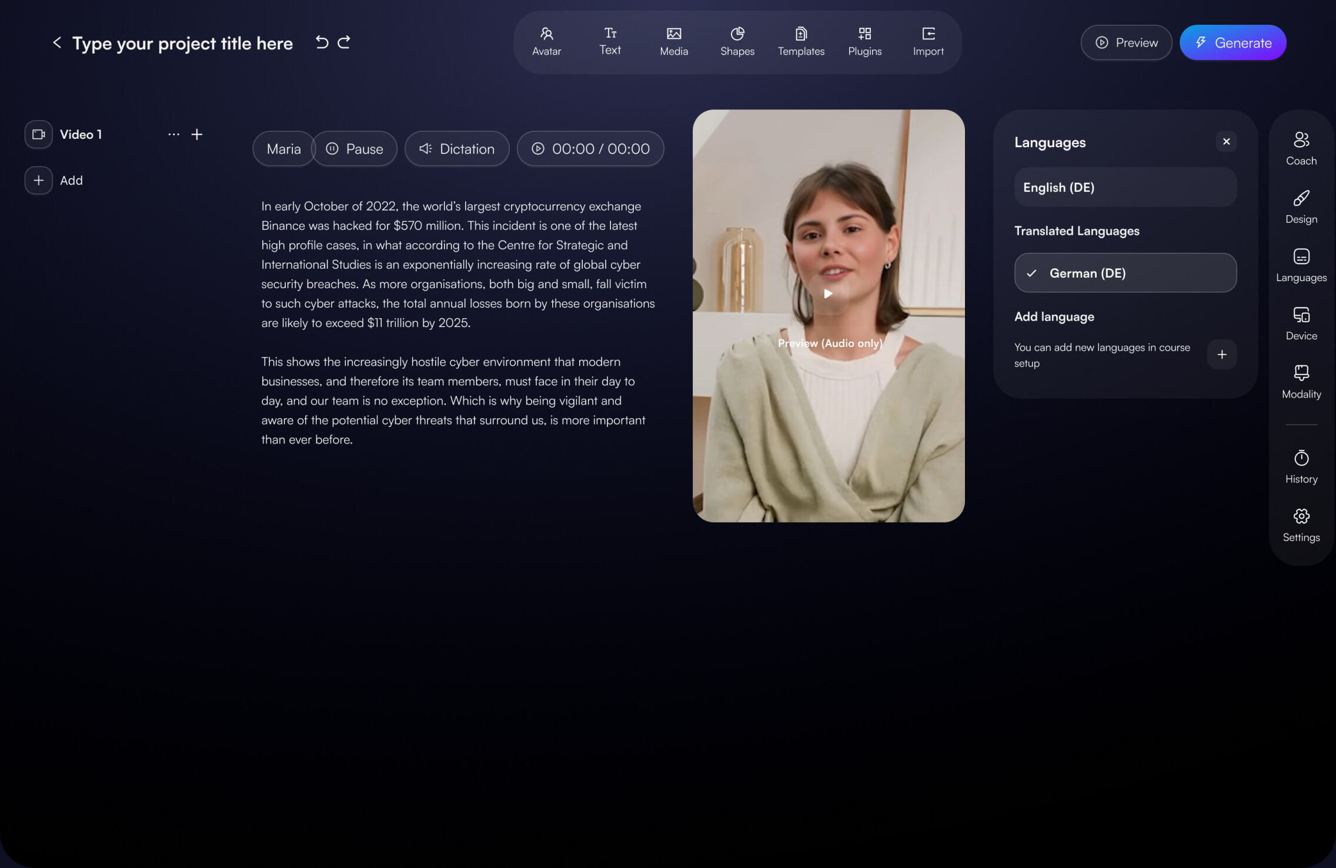Open the Plugins panel
This screenshot has height=868, width=1336.
864,42
